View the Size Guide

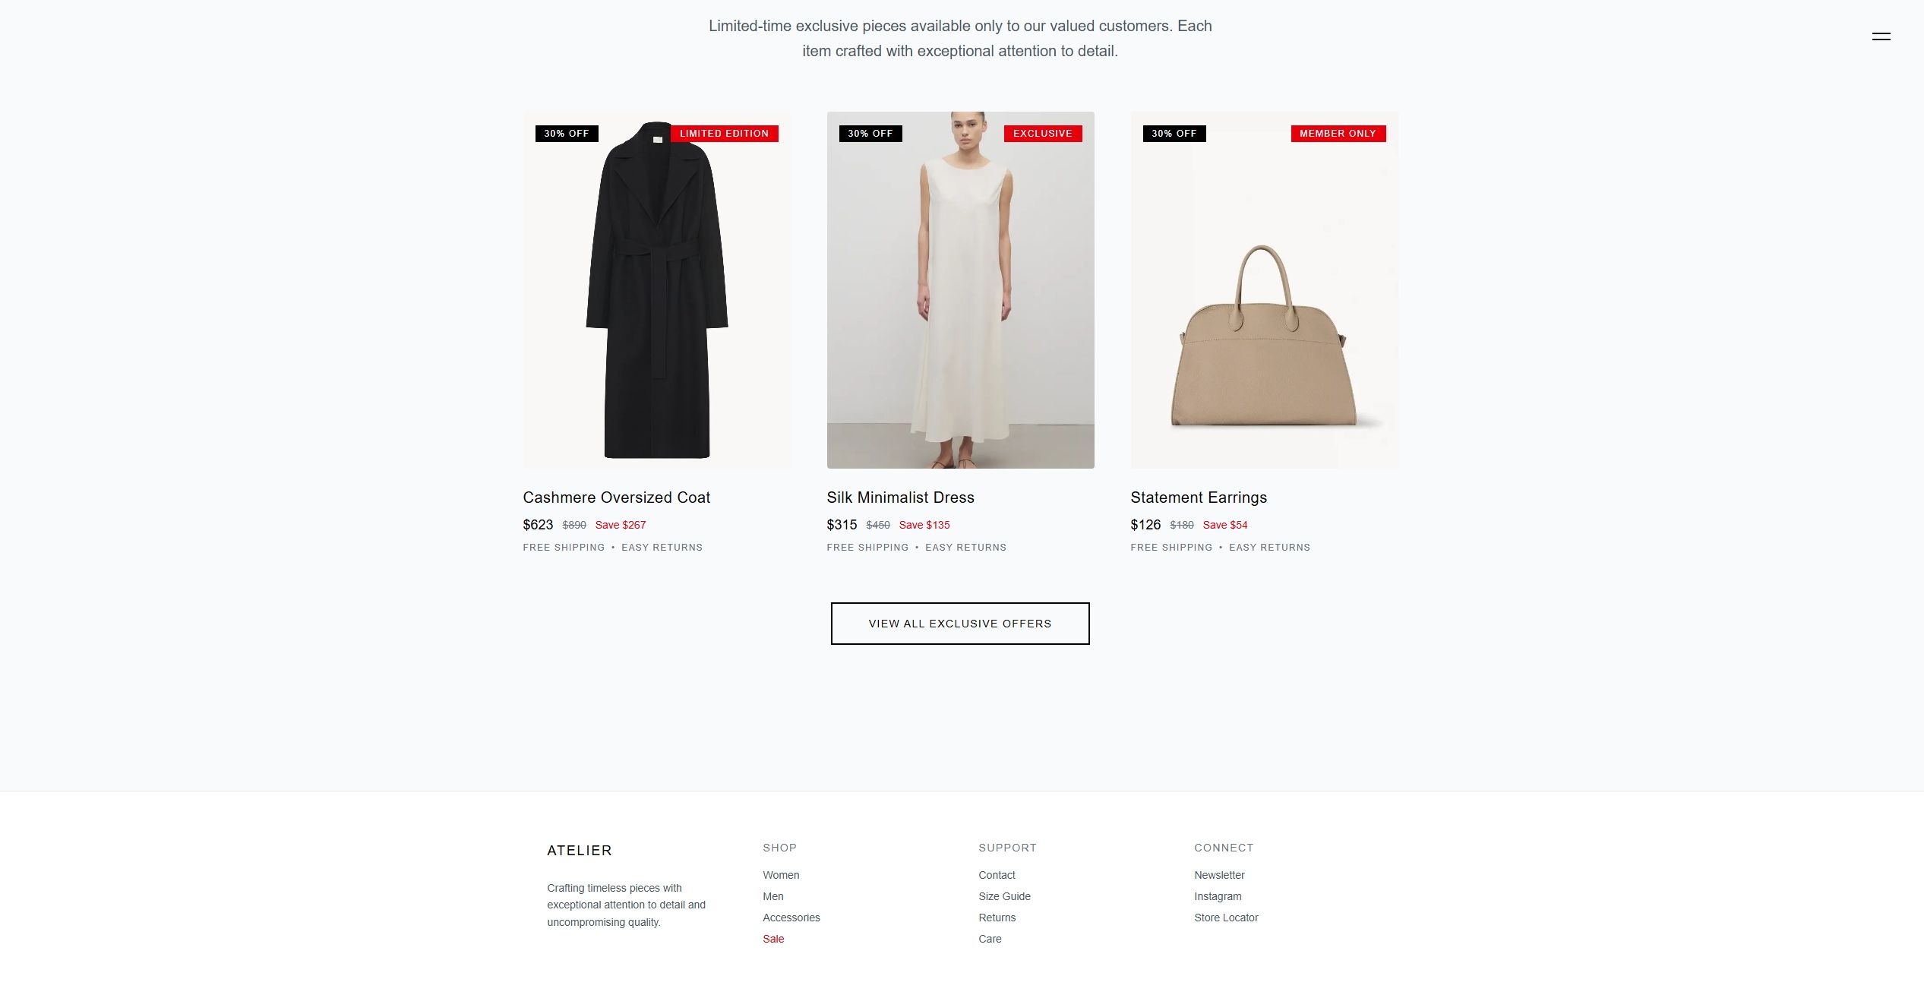point(1004,896)
